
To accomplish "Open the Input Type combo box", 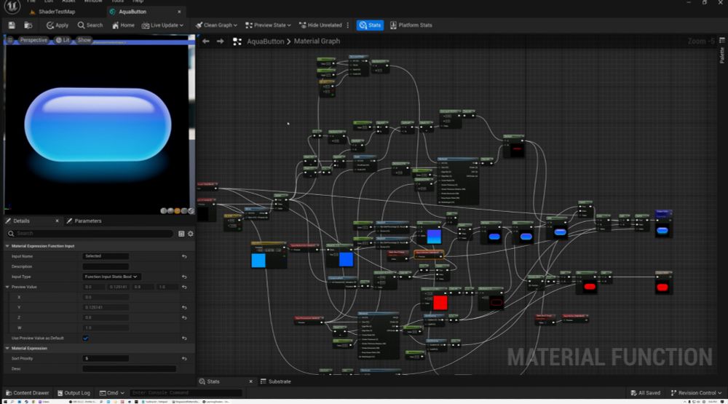I will [111, 277].
